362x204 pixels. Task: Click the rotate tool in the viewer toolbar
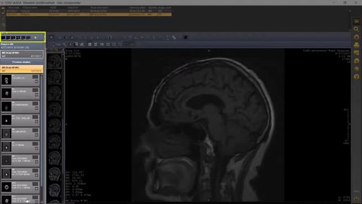tap(130, 37)
